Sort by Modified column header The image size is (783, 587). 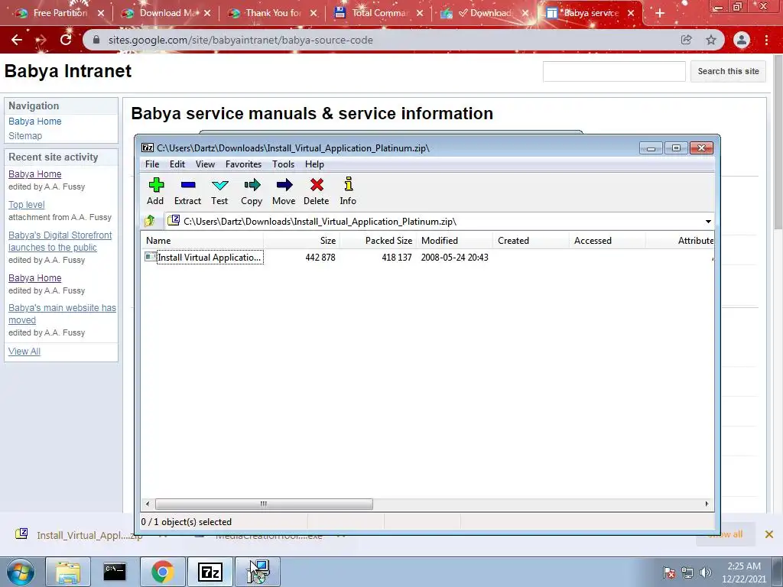pos(454,241)
